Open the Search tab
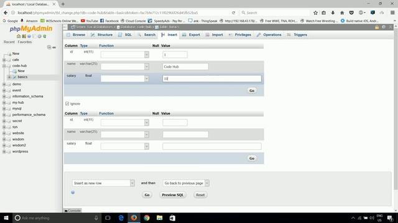 tap(147, 35)
